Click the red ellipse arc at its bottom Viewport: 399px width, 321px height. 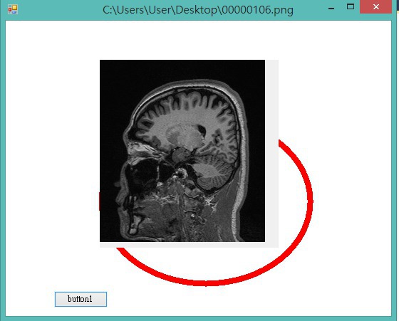click(x=206, y=283)
